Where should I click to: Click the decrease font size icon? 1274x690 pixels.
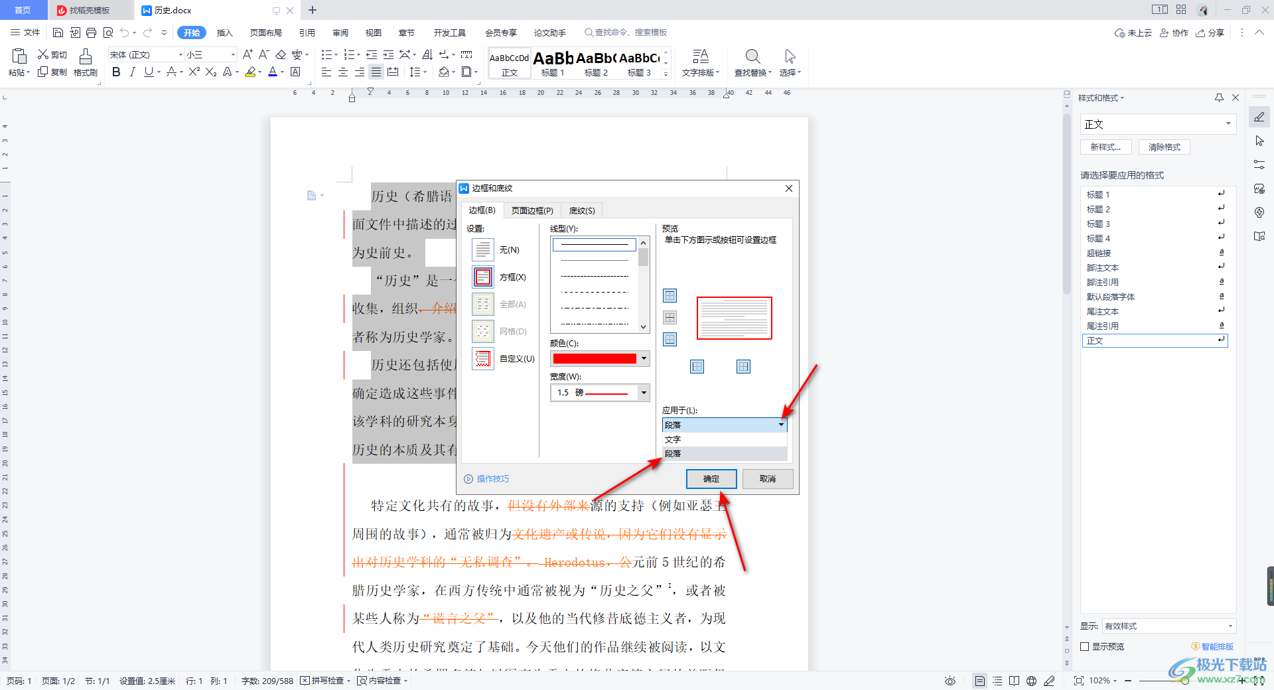click(263, 54)
